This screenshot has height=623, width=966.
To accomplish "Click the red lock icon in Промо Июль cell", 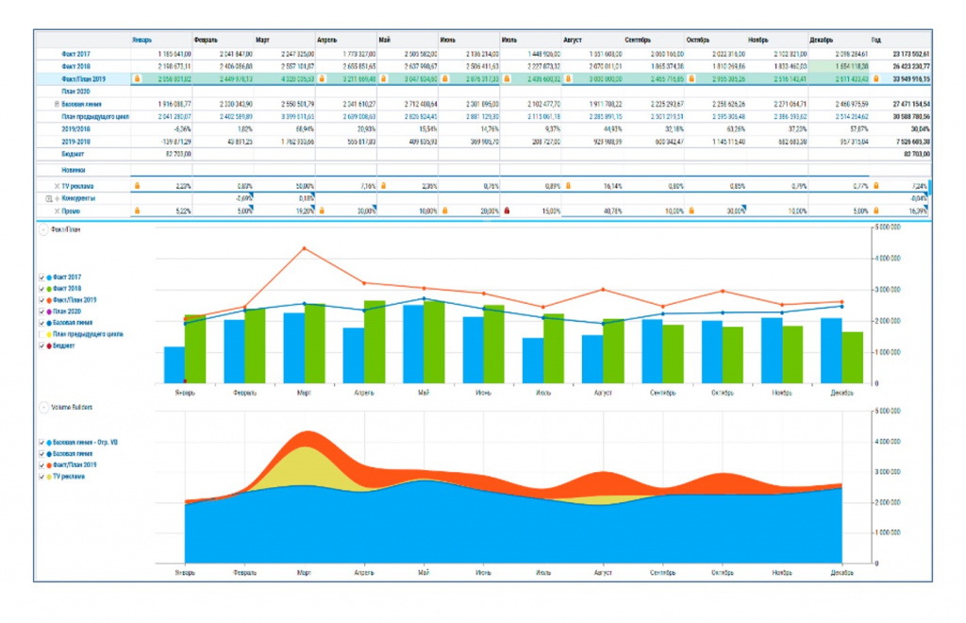I will tap(507, 211).
